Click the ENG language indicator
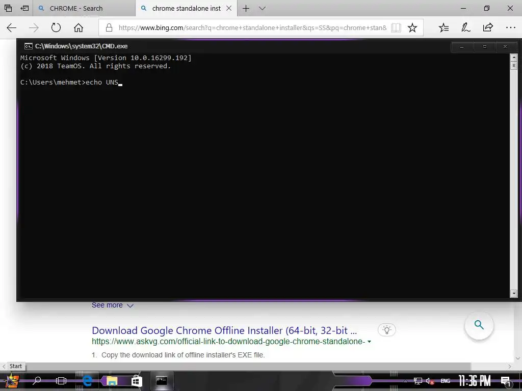The image size is (522, 391). (x=446, y=381)
